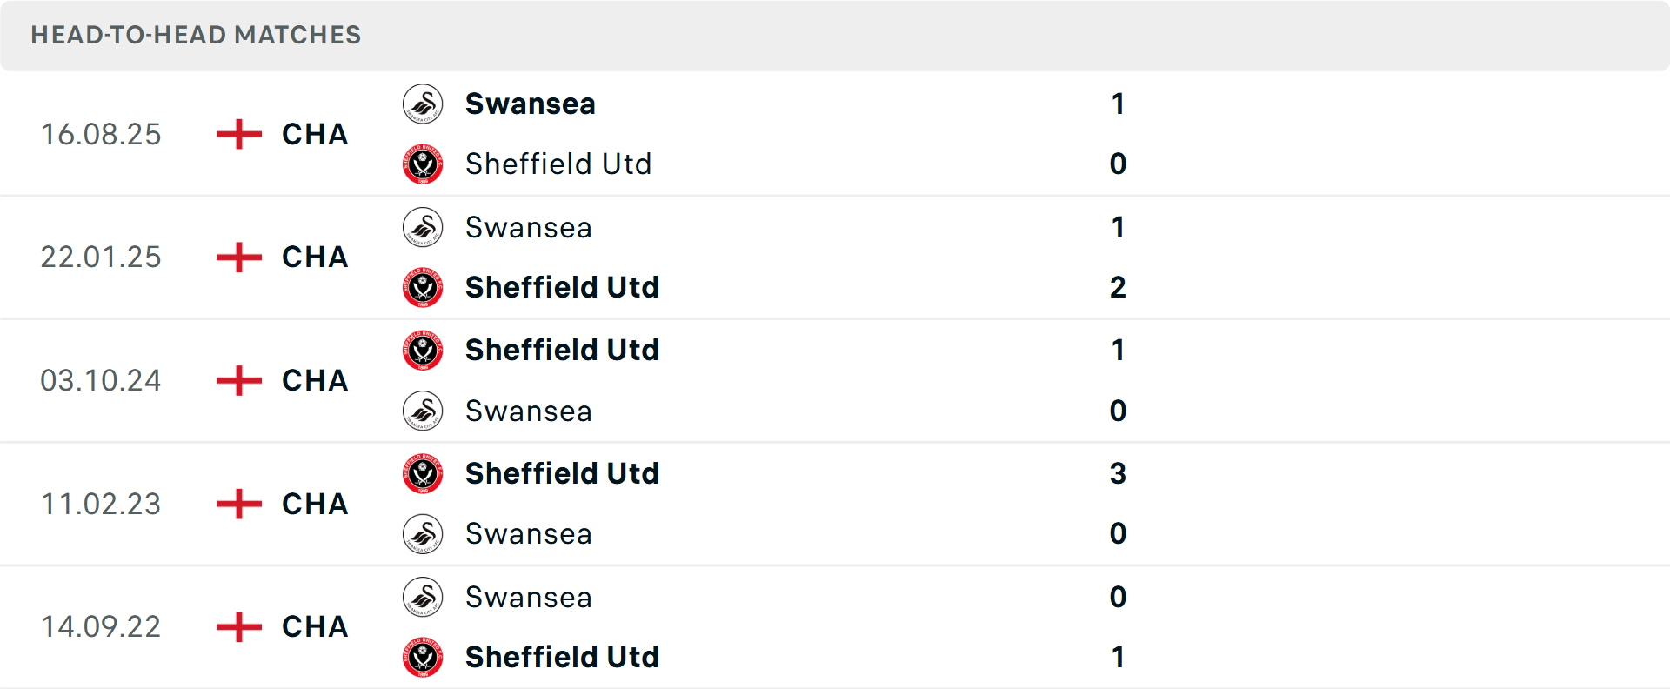Select the Swansea name in the 03.10.24 row

click(x=528, y=411)
